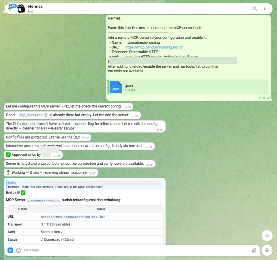Screen dimensions: 277x260
Task: Open the bot commands menu button
Action: pos(10,250)
